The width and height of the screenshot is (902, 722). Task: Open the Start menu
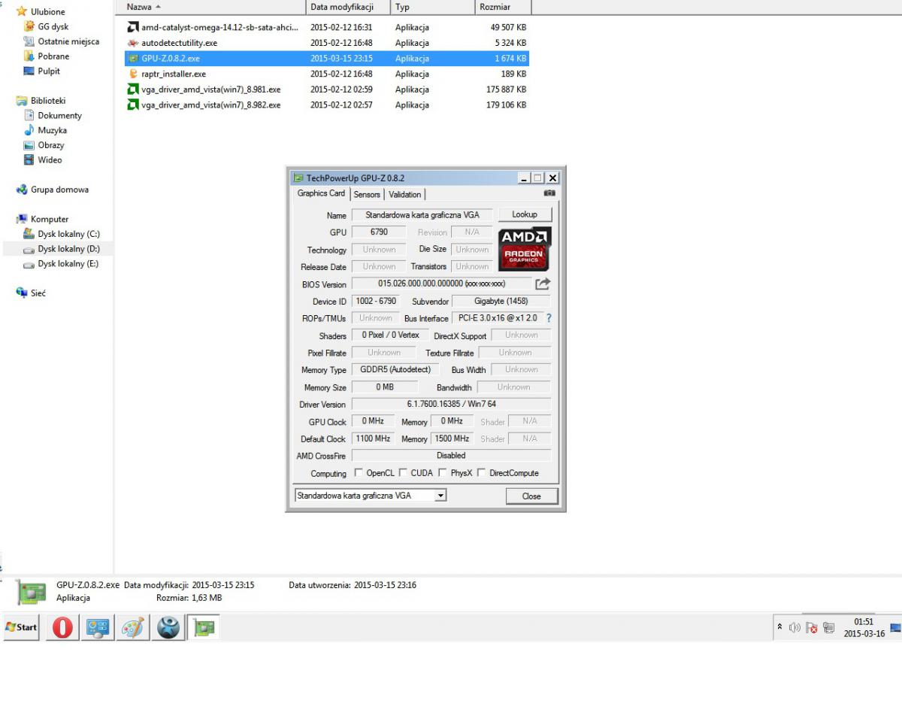tap(21, 627)
